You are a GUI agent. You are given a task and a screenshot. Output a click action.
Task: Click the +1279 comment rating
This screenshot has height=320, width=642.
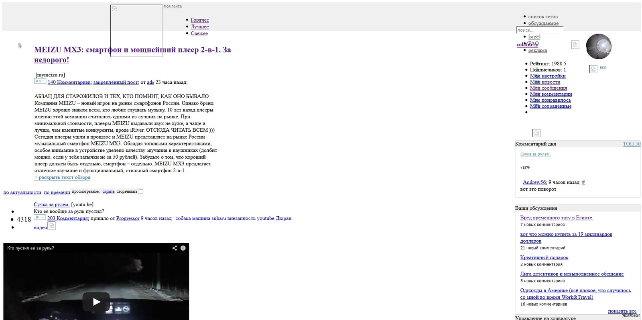pyautogui.click(x=525, y=168)
